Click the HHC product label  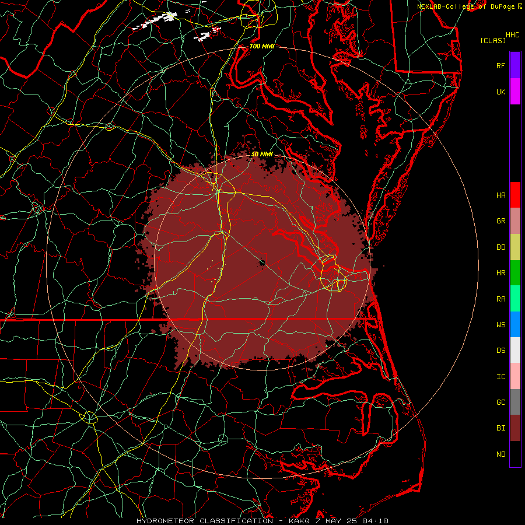click(x=512, y=35)
